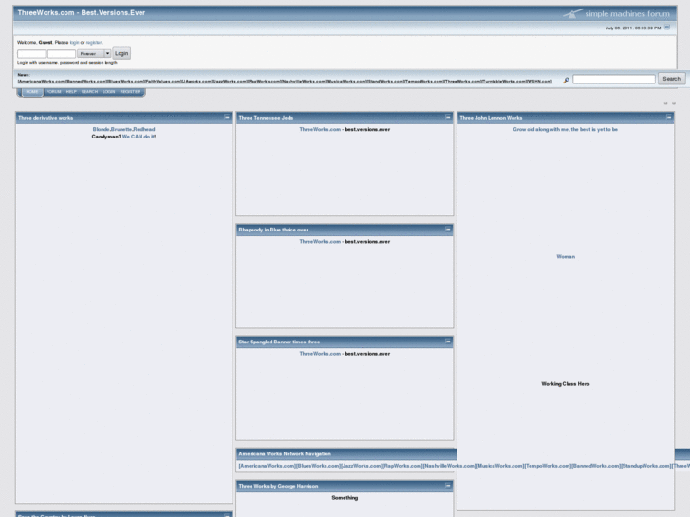Click the login link in the welcome message

coord(74,43)
